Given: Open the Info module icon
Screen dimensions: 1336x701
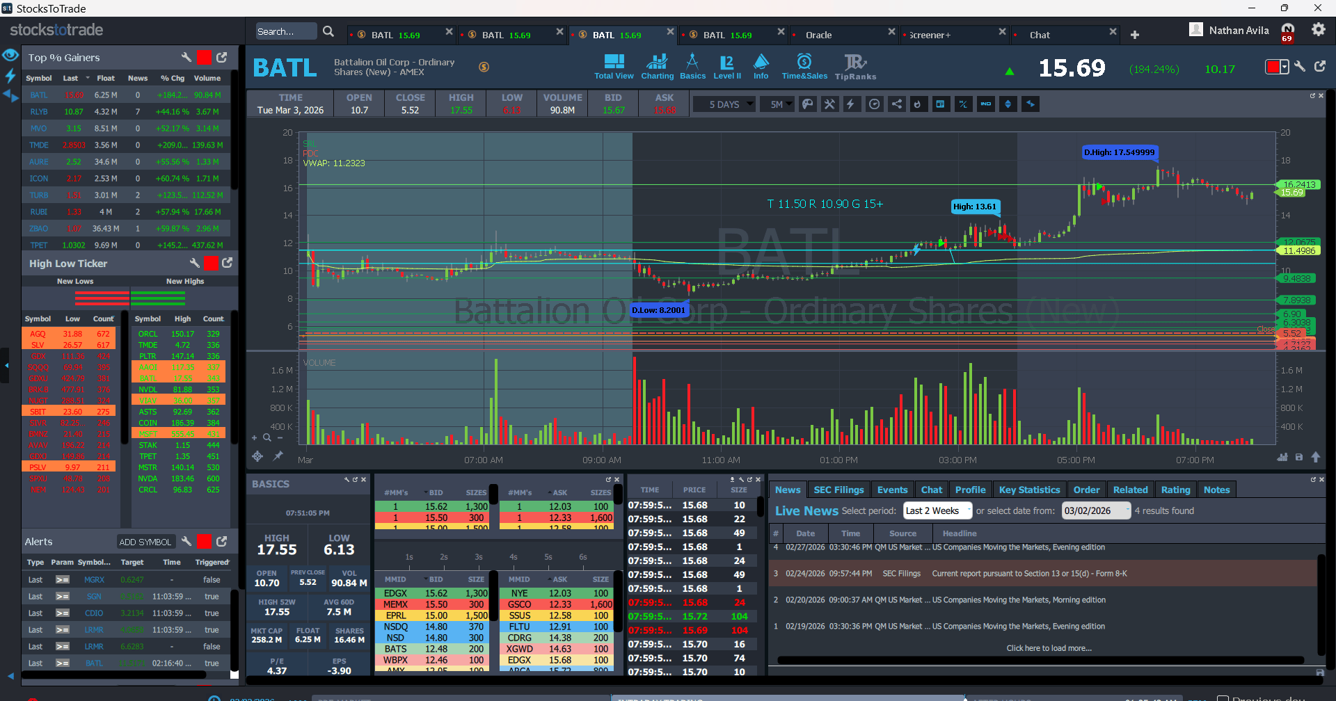Looking at the screenshot, I should [x=761, y=67].
